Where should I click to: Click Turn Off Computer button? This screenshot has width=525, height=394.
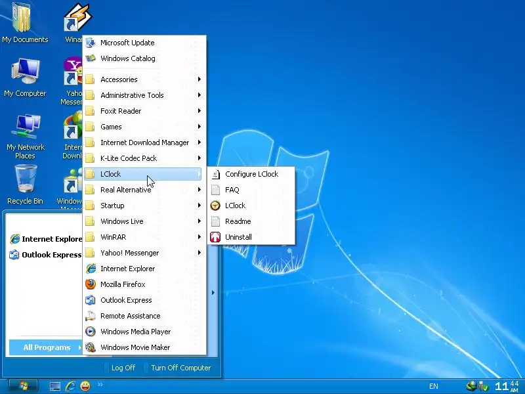click(x=178, y=368)
